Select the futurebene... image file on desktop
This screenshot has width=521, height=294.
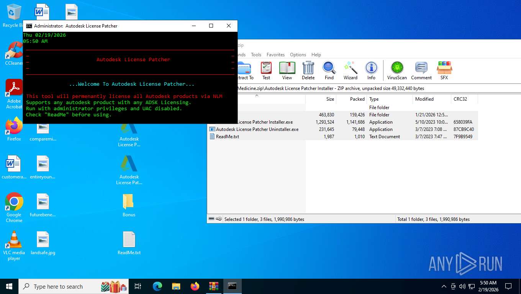(43, 205)
